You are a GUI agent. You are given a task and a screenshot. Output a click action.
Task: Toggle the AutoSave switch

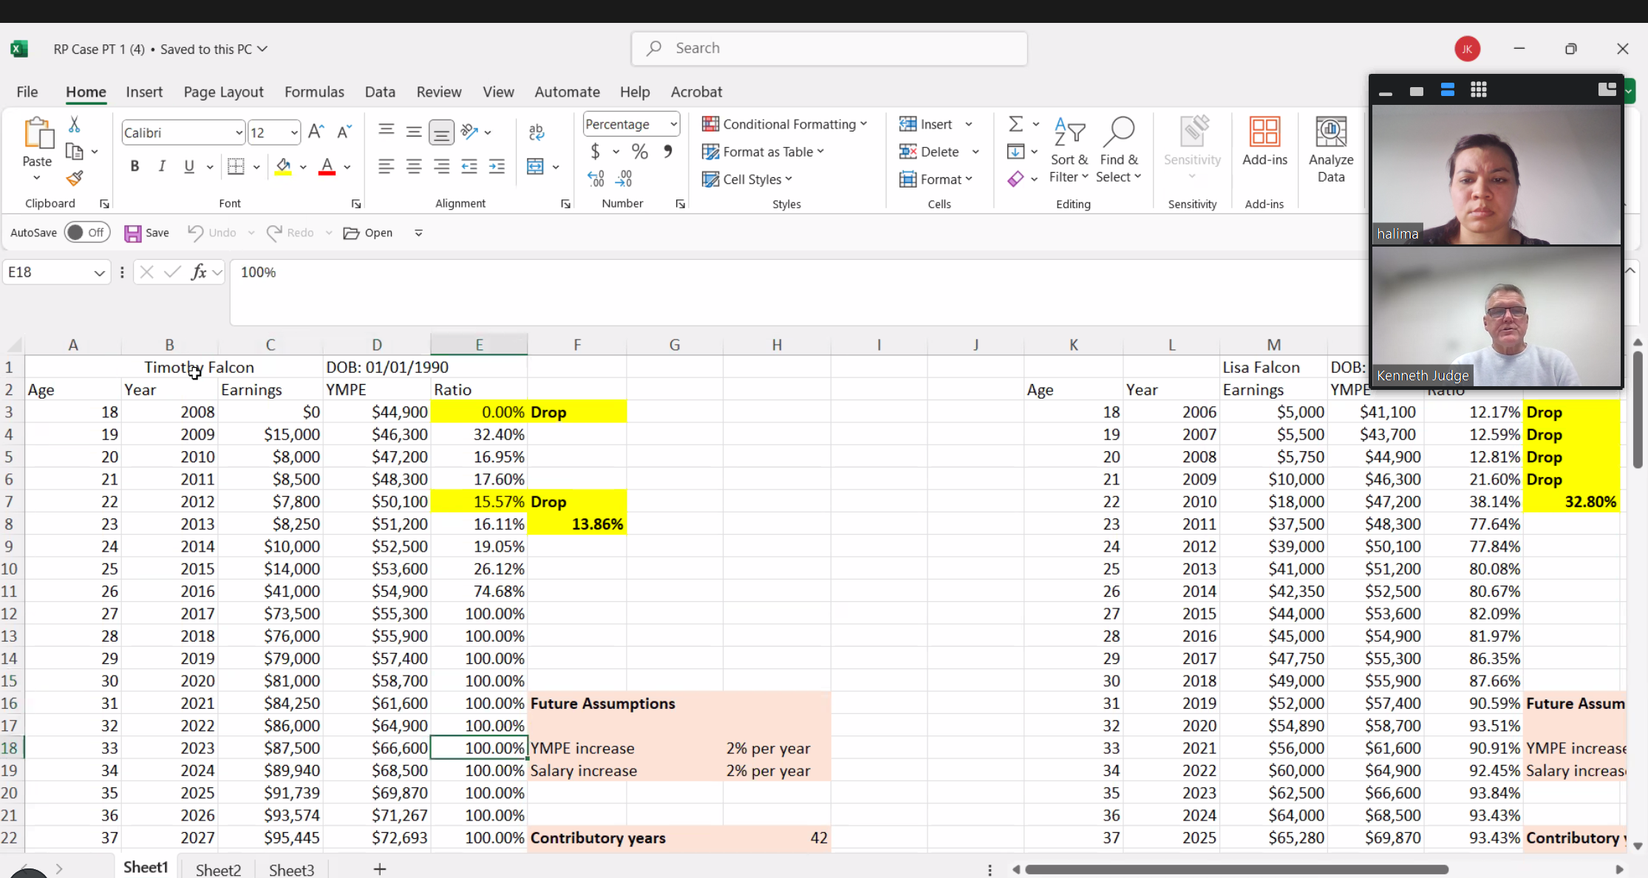tap(86, 233)
